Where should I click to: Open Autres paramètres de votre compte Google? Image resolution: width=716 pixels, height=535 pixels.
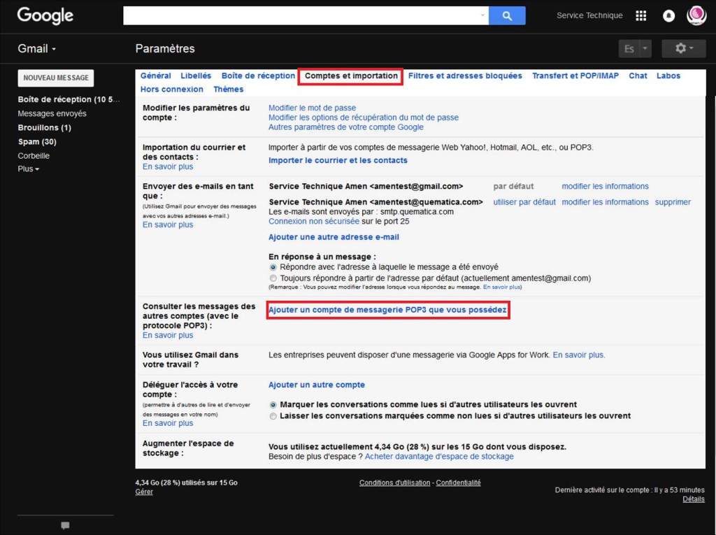345,127
